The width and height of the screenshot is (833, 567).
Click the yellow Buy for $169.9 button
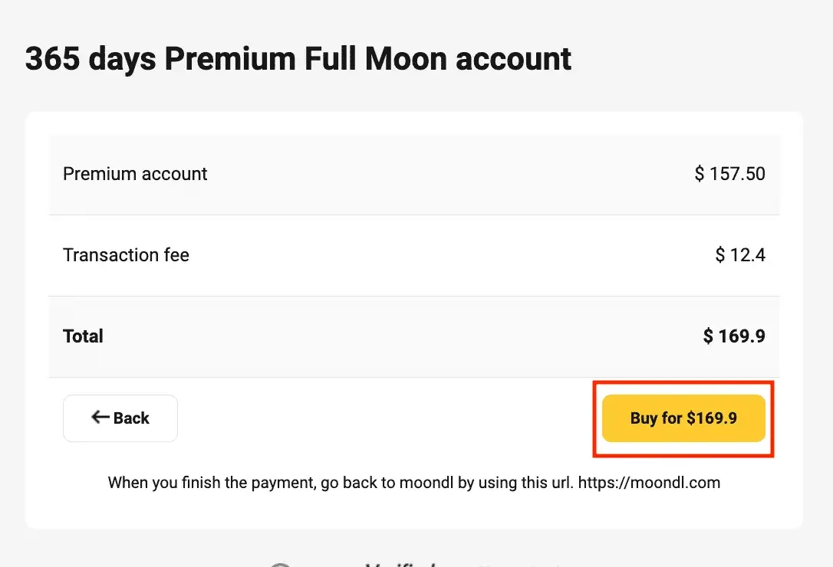coord(683,418)
